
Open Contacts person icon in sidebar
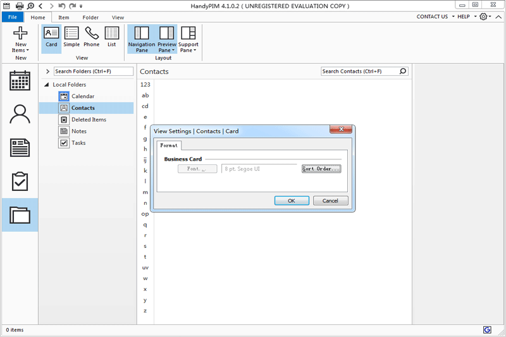click(20, 114)
